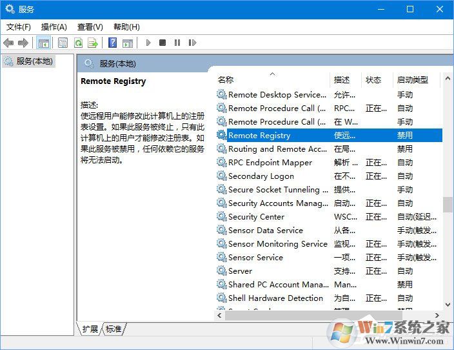The image size is (454, 350).
Task: Open the Help toolbar icon
Action: point(112,43)
